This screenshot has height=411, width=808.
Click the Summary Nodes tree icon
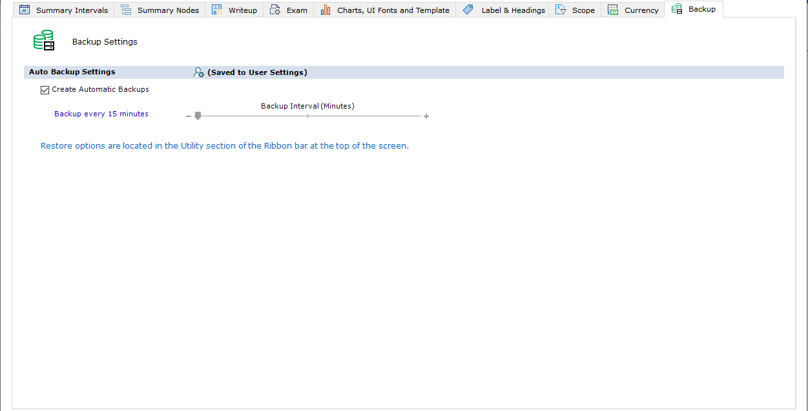click(x=126, y=10)
